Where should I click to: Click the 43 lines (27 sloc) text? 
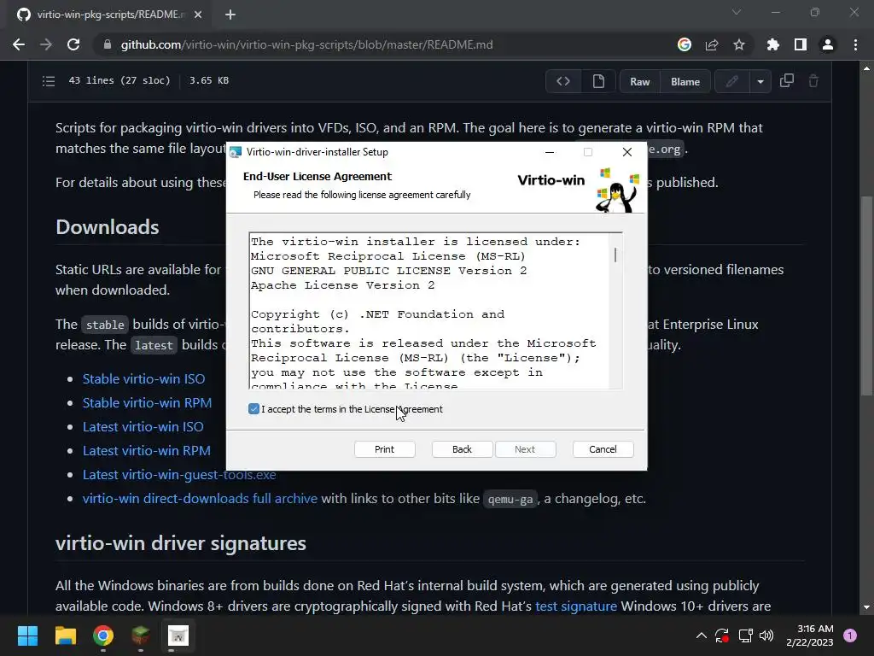[x=119, y=80]
